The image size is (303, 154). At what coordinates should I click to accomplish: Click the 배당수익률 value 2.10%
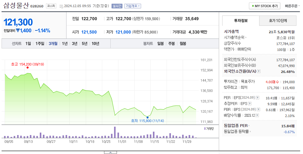click(x=290, y=116)
